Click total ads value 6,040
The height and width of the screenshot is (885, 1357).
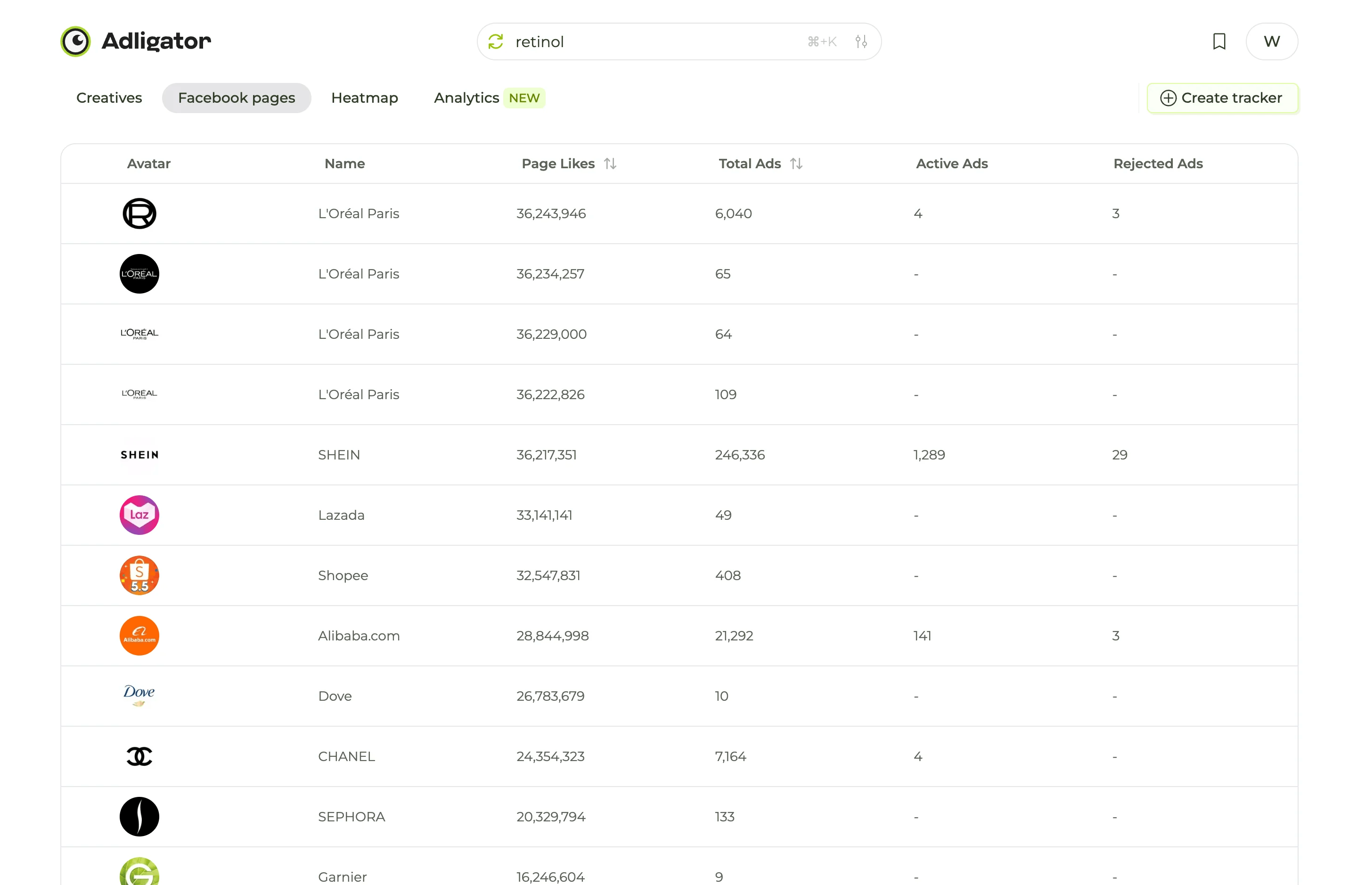click(x=733, y=213)
